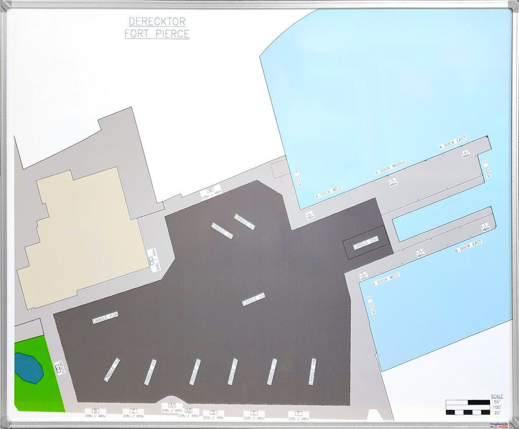
Task: Click the Cradle H5 label
Action: click(x=195, y=371)
